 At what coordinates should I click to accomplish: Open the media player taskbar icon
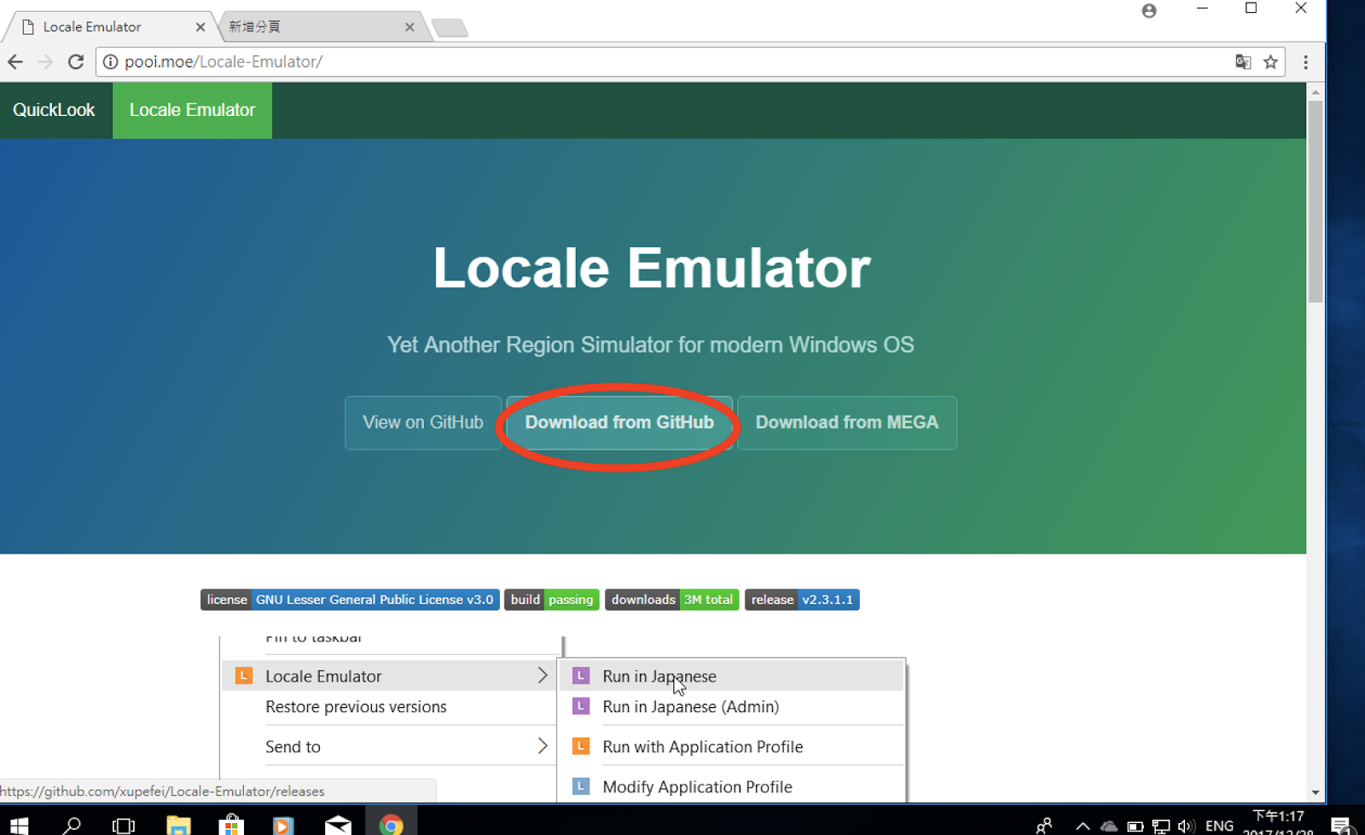pyautogui.click(x=284, y=825)
